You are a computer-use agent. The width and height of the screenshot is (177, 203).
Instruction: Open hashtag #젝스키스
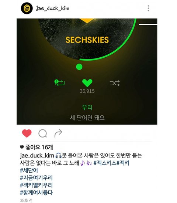[105, 163]
